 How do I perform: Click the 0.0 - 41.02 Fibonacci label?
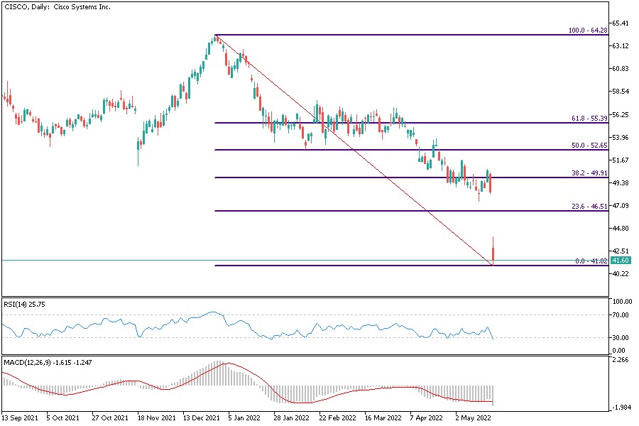pyautogui.click(x=591, y=261)
